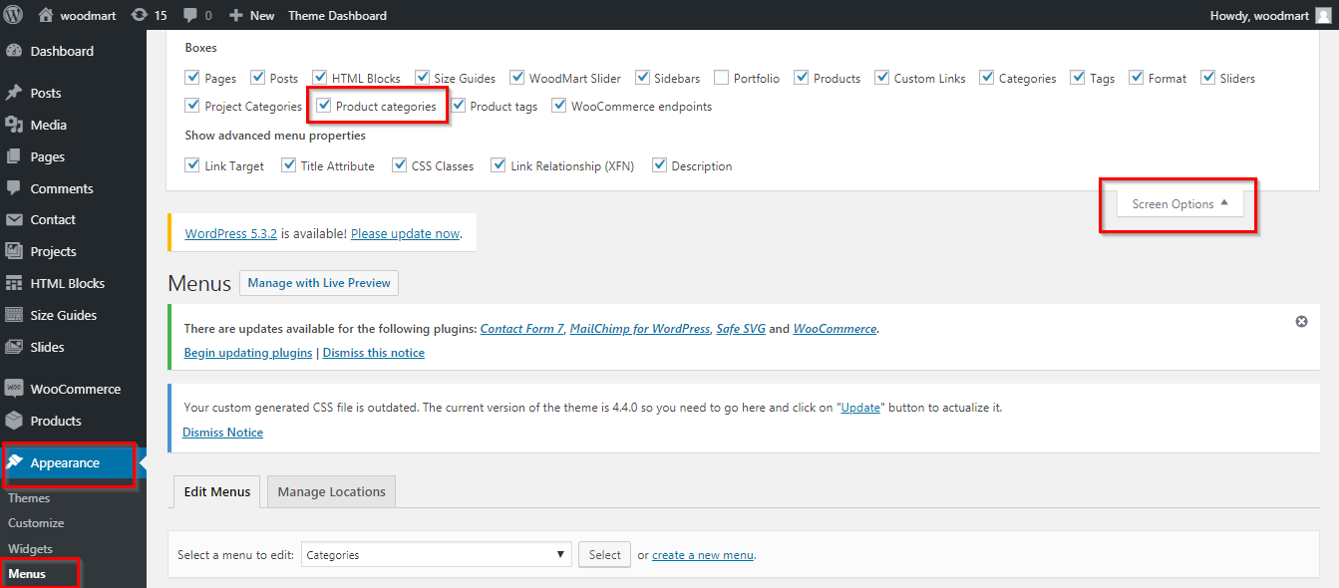Toggle the HTML Blocks checkbox
Image resolution: width=1339 pixels, height=588 pixels.
320,77
